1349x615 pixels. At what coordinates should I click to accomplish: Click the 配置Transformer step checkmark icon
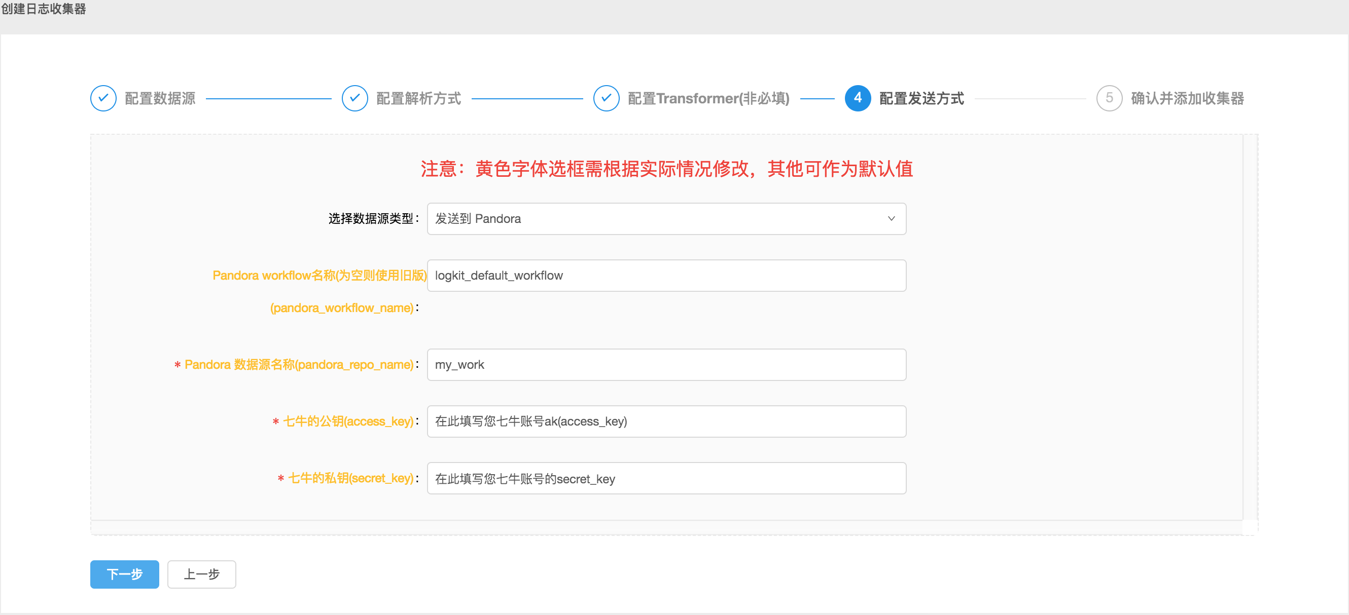pos(606,98)
